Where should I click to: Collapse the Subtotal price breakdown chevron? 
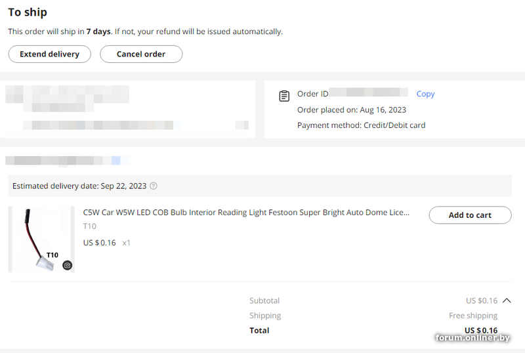tap(506, 301)
